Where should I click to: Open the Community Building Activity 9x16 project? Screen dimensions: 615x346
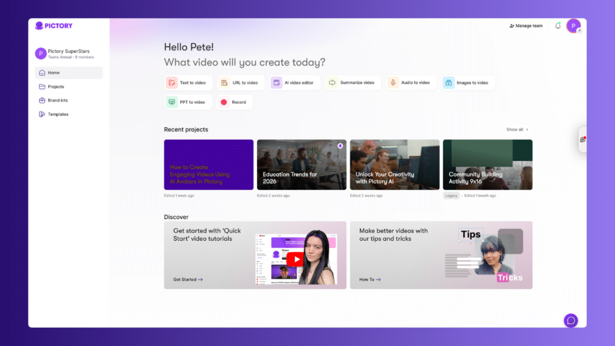point(488,165)
